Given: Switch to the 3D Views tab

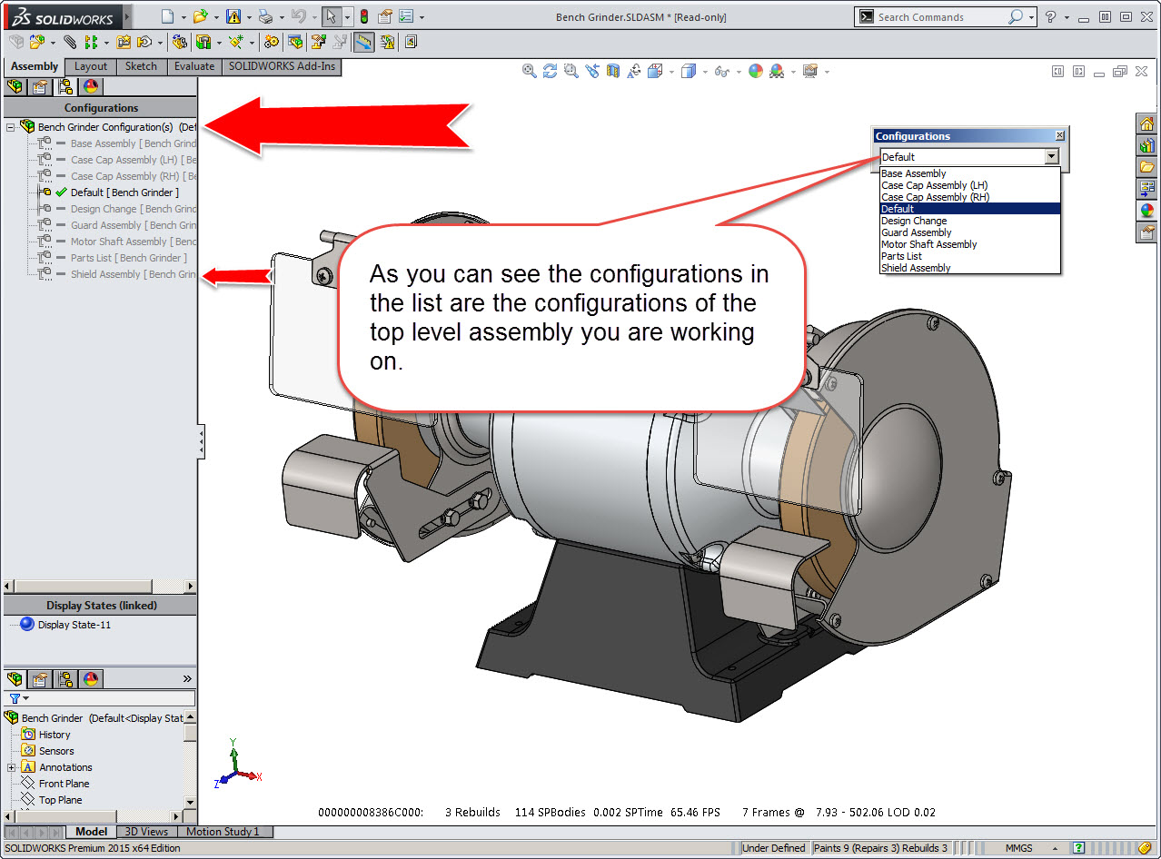Looking at the screenshot, I should [146, 831].
